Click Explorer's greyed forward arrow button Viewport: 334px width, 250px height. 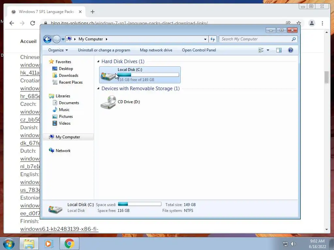56,39
